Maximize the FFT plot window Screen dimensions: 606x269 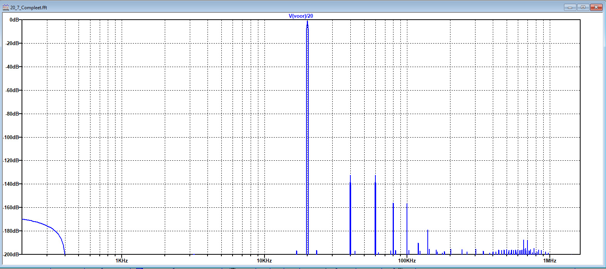pos(583,7)
